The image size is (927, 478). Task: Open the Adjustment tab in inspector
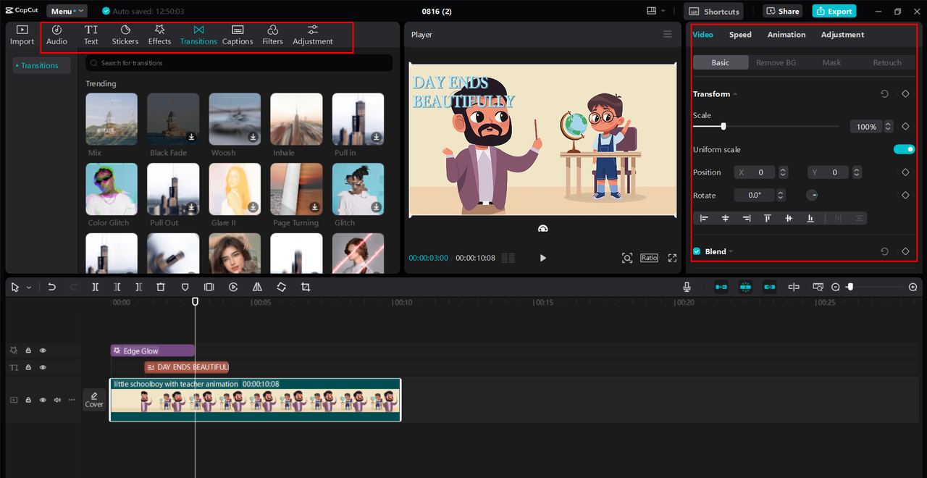click(x=842, y=35)
